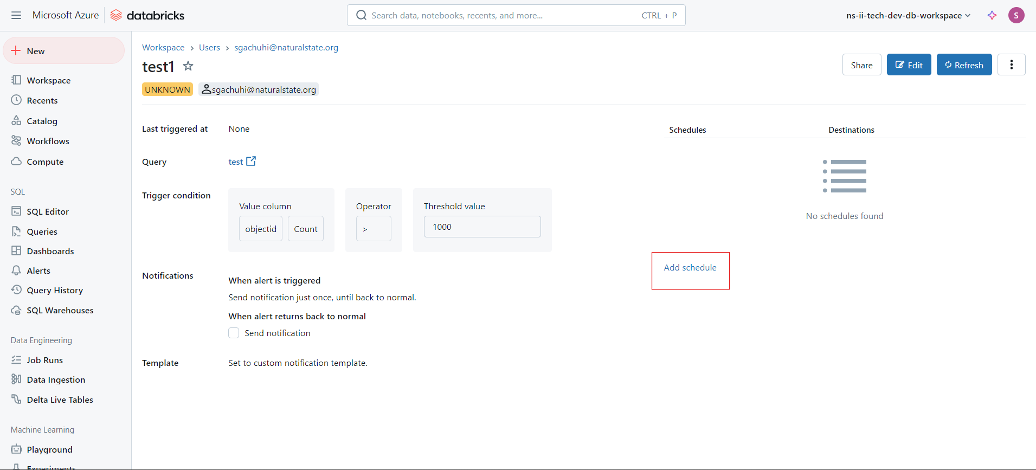The width and height of the screenshot is (1036, 470).
Task: Open the test query link
Action: tap(235, 162)
